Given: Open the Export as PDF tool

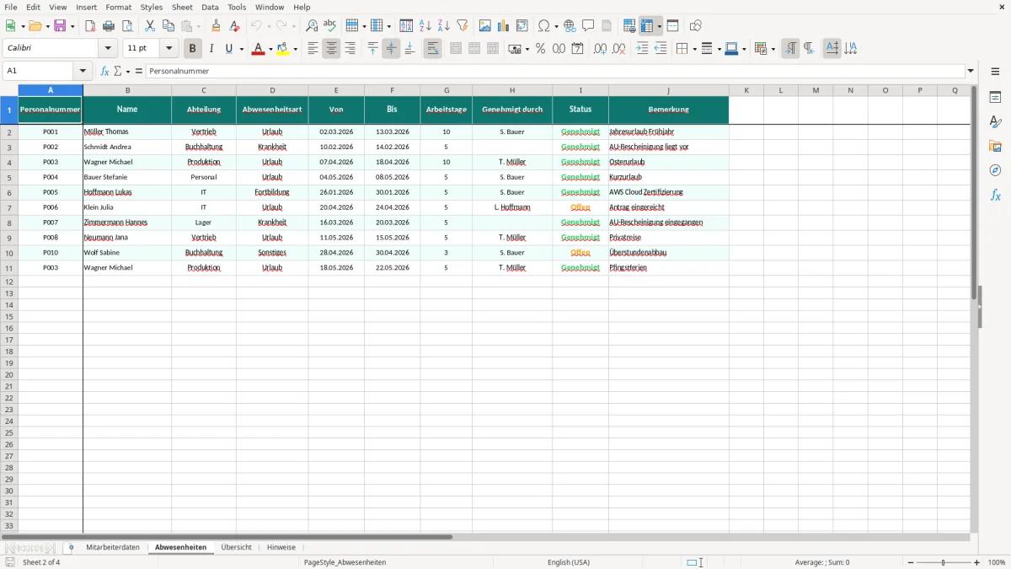Looking at the screenshot, I should click(x=90, y=26).
